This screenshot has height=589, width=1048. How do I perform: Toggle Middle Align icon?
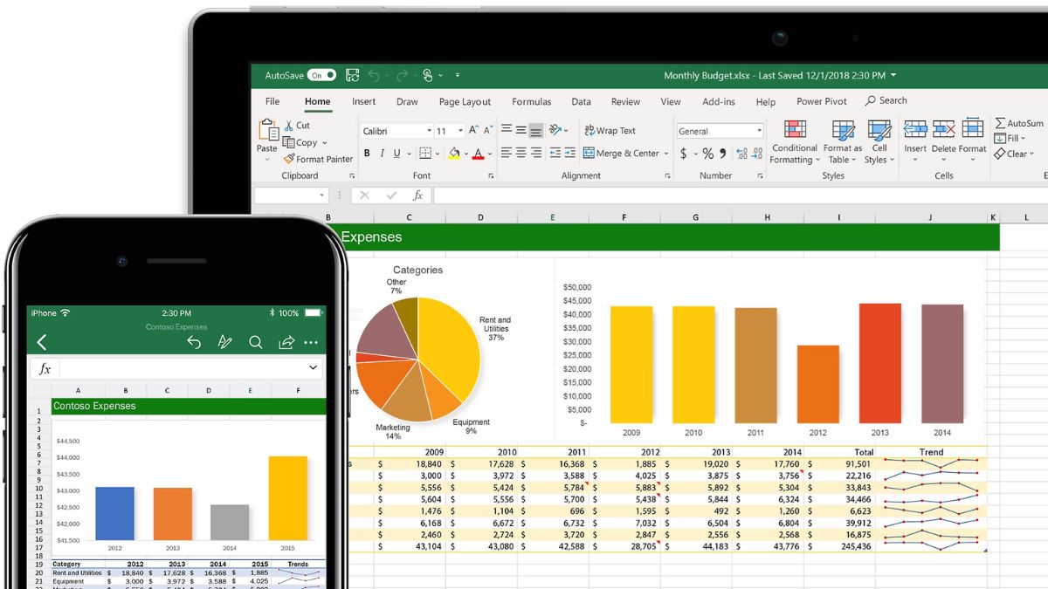click(521, 130)
